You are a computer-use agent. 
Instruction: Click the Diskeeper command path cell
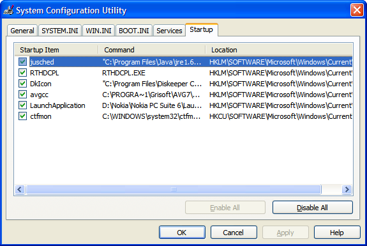152,84
